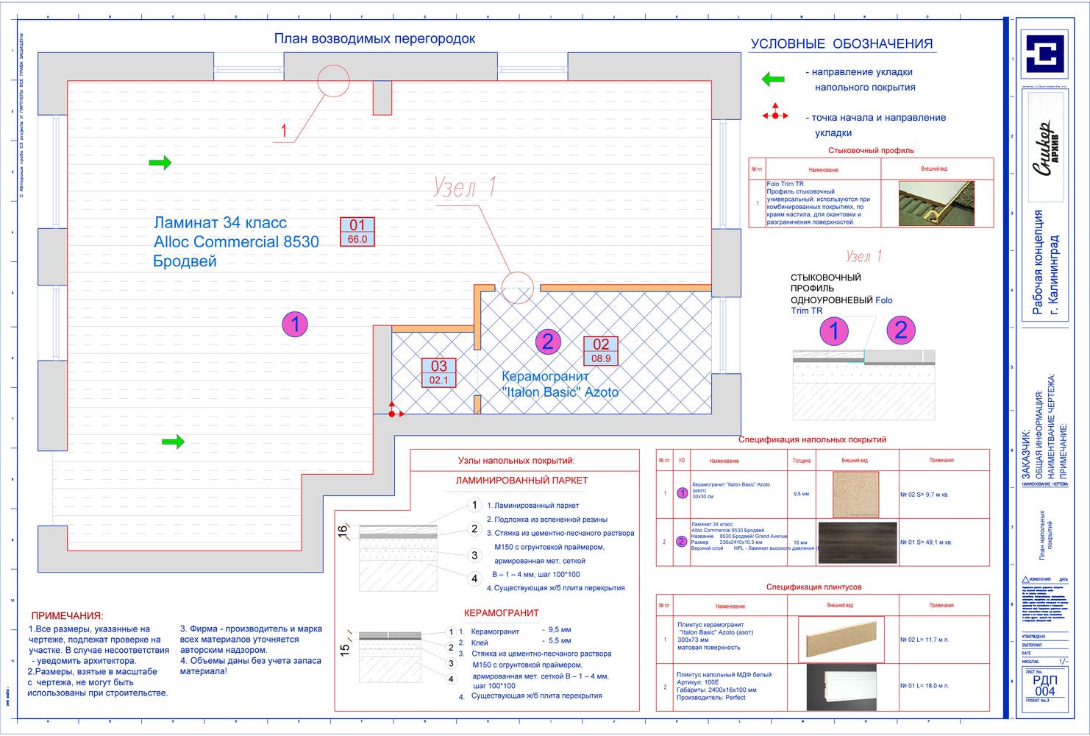Click the red detail circle at the plan's top wall

tap(333, 80)
